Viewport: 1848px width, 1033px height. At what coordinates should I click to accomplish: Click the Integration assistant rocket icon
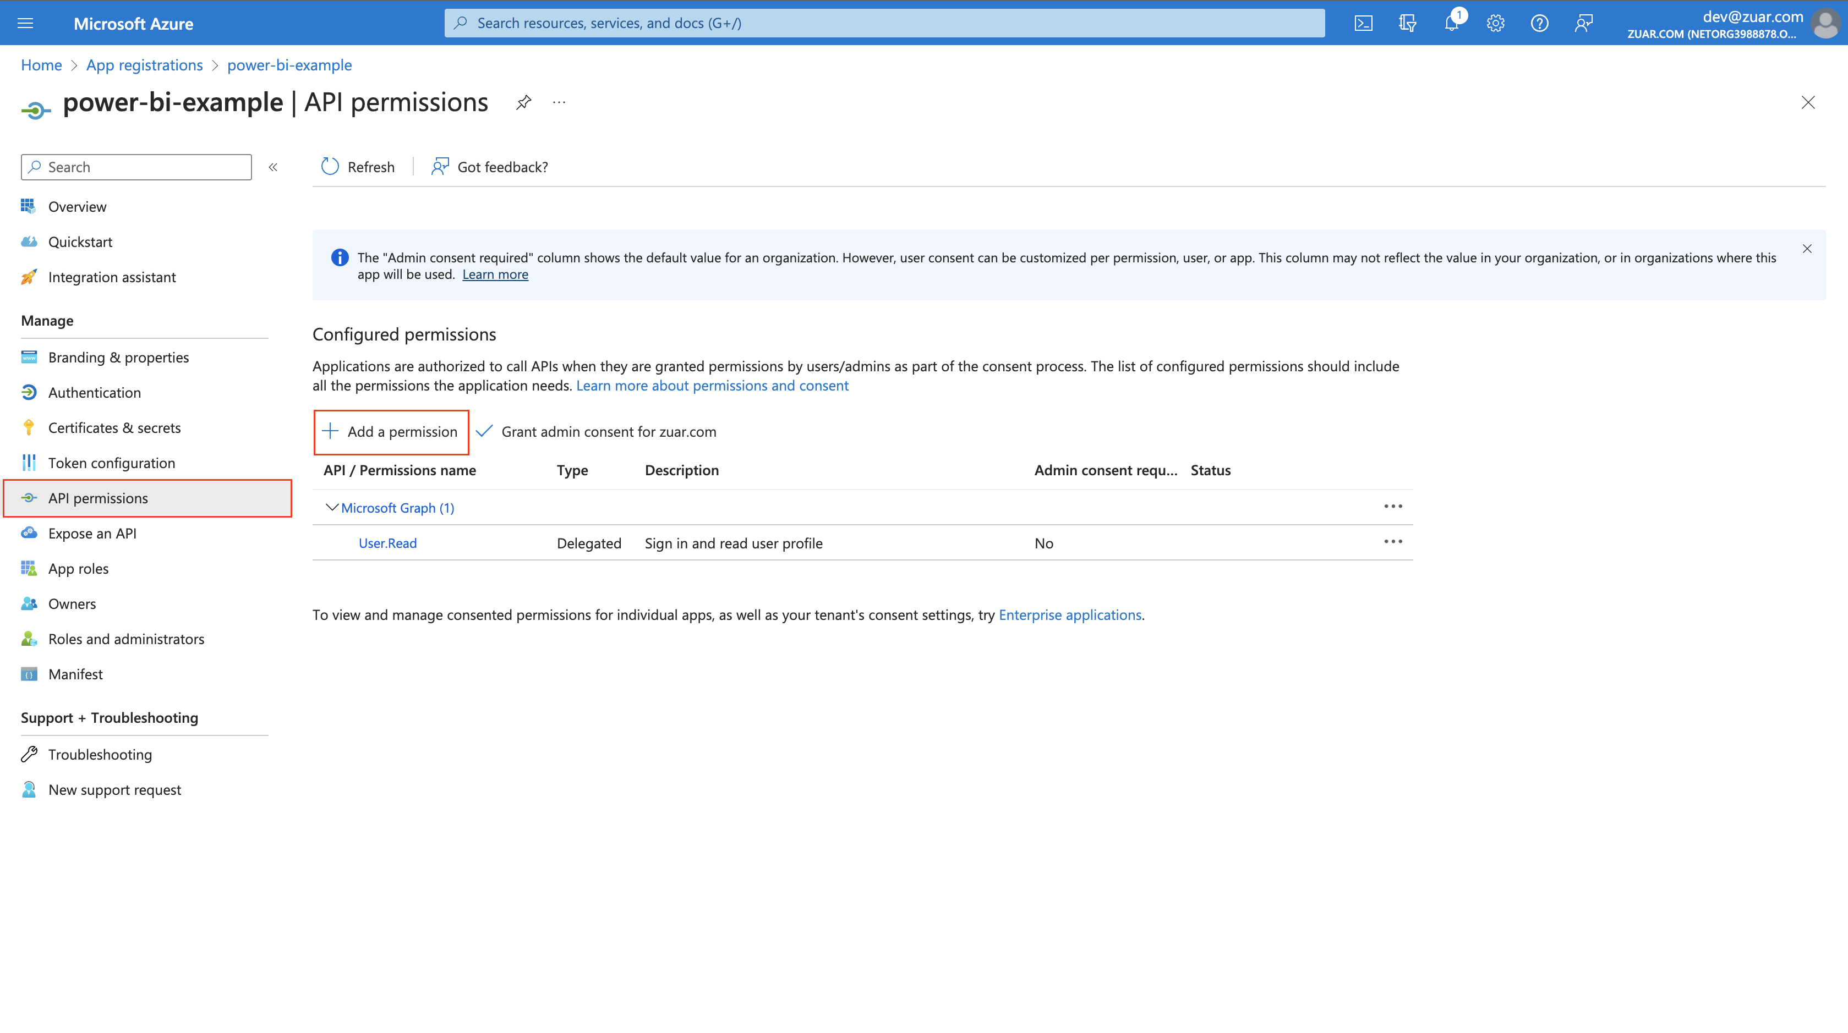point(29,277)
